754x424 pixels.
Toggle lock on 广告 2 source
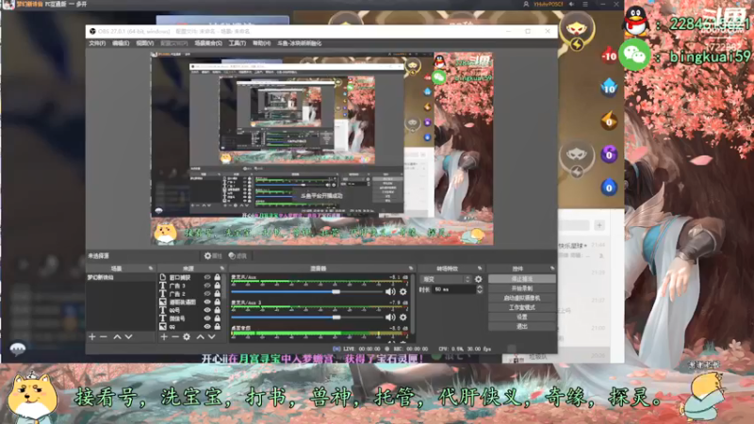point(218,294)
